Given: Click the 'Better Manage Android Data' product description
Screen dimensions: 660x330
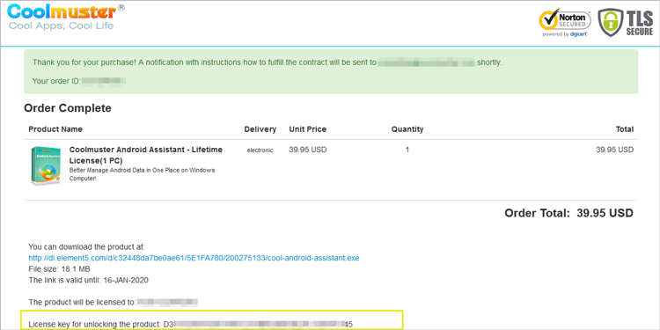Looking at the screenshot, I should pyautogui.click(x=142, y=174).
